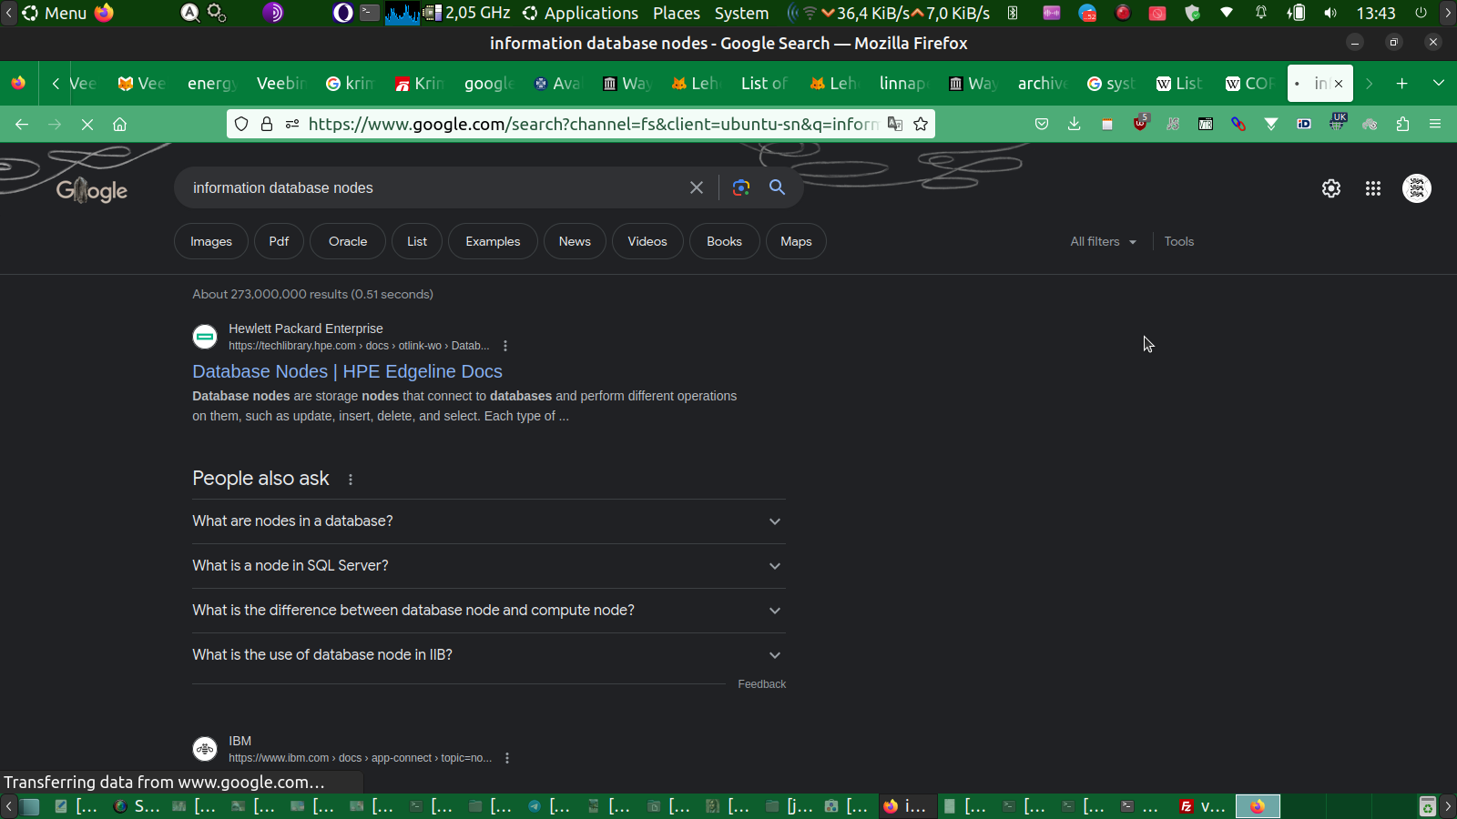
Task: Open the Menu button in top panel
Action: pyautogui.click(x=55, y=14)
